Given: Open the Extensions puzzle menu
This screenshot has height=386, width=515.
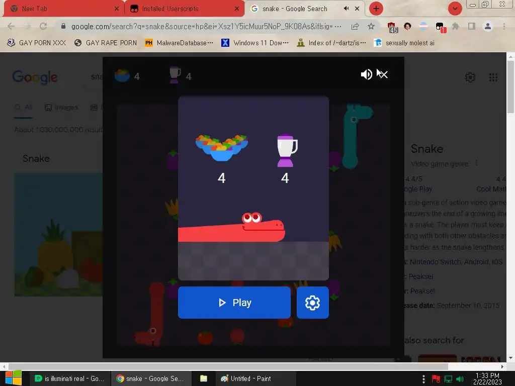Looking at the screenshot, I should coord(456,26).
